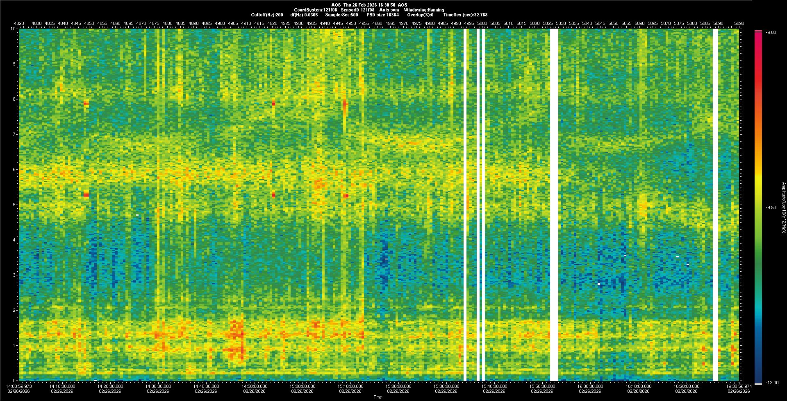Click the -9.50 colorbar label
This screenshot has height=401, width=787.
pos(771,207)
